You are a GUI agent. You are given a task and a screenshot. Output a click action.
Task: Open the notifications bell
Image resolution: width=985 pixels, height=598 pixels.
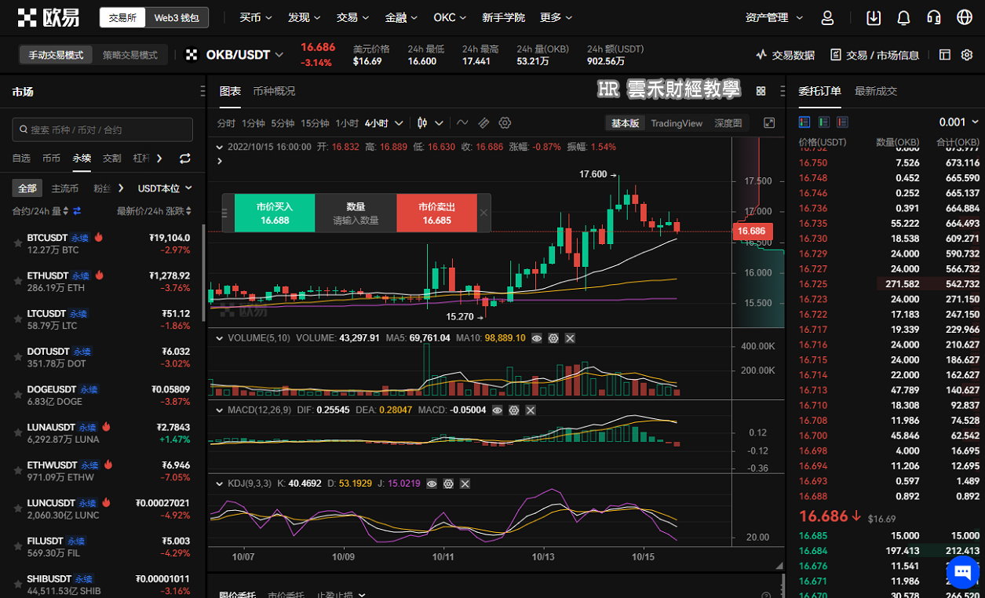pyautogui.click(x=903, y=17)
